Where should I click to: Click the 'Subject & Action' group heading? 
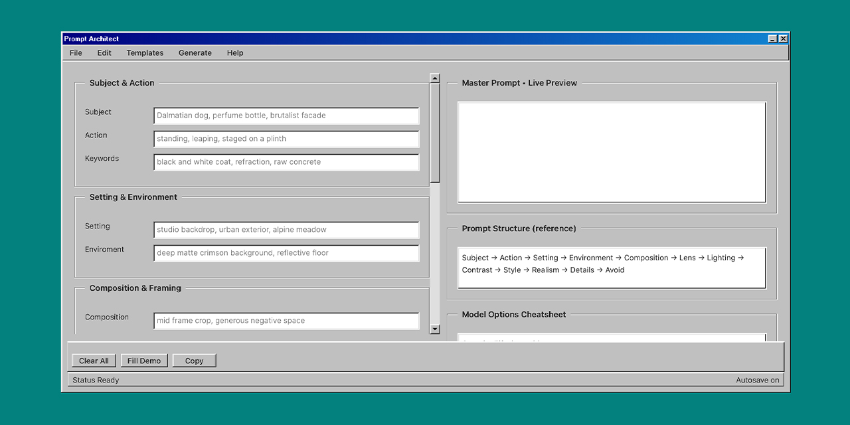point(122,83)
